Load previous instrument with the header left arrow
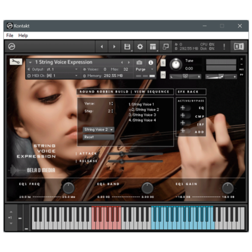 (x=122, y=62)
